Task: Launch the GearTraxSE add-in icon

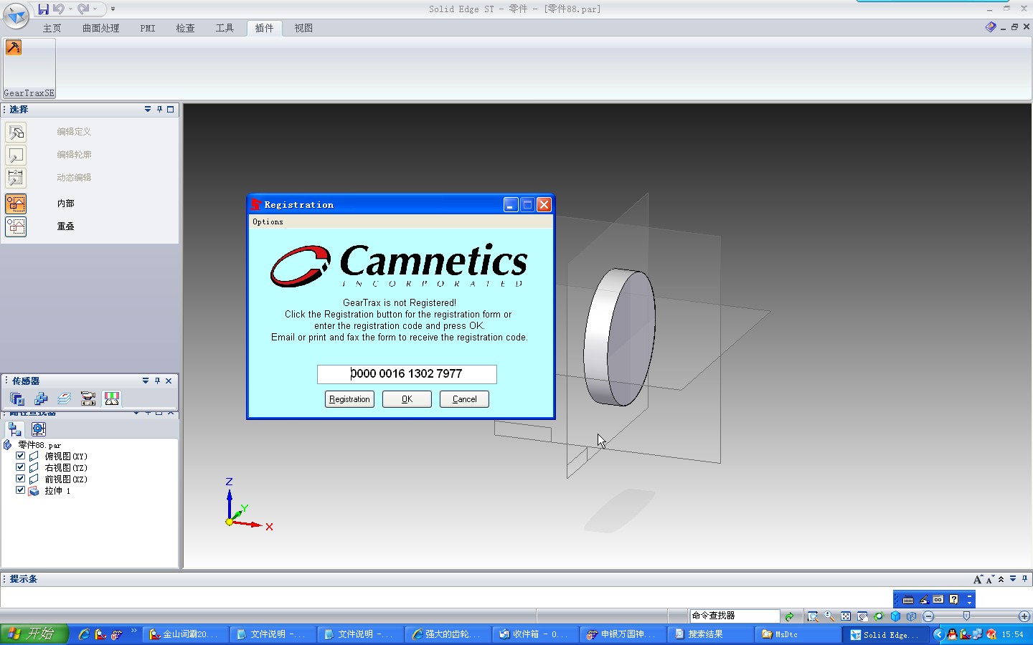Action: click(14, 48)
